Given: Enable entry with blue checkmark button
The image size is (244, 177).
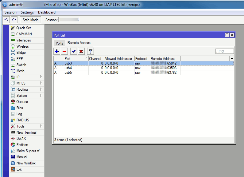Looking at the screenshot, I should point(74,51).
